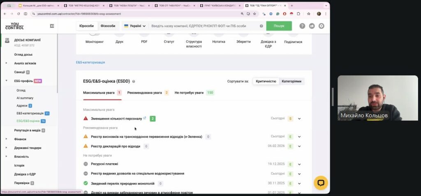Switch search to Юрособи
Image resolution: width=421 pixels, height=196 pixels.
(x=86, y=26)
